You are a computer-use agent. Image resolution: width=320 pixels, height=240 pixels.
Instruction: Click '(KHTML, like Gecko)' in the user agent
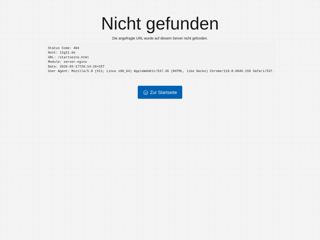(189, 71)
